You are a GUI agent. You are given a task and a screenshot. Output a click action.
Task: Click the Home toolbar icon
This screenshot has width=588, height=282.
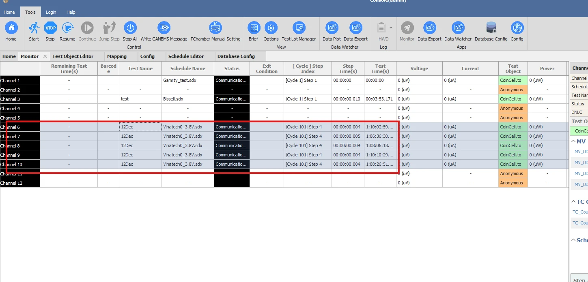click(x=11, y=28)
